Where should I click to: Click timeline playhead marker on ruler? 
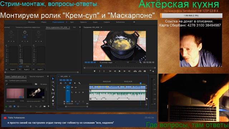point(141,83)
